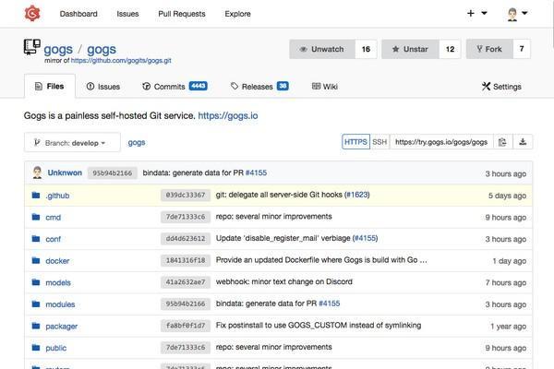Download the repository archive
The image size is (554, 369).
(x=523, y=142)
